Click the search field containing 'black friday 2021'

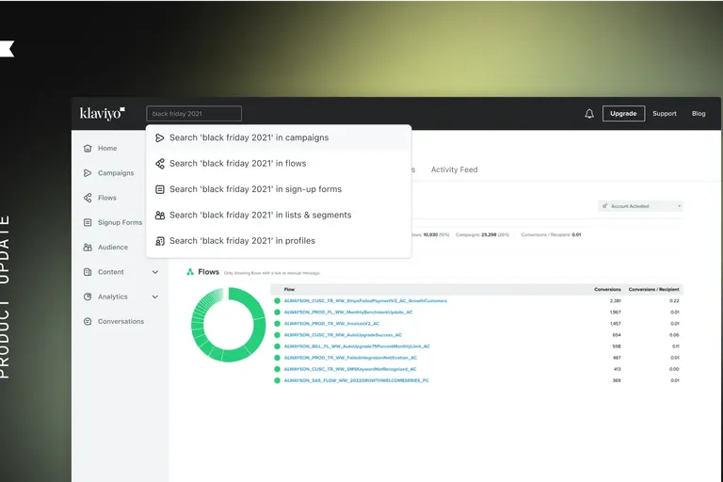(x=194, y=114)
